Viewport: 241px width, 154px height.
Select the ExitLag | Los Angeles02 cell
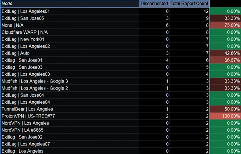tap(70, 46)
